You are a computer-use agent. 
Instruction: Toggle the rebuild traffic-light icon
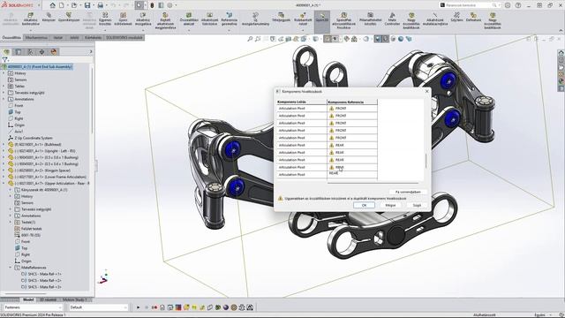(x=152, y=5)
